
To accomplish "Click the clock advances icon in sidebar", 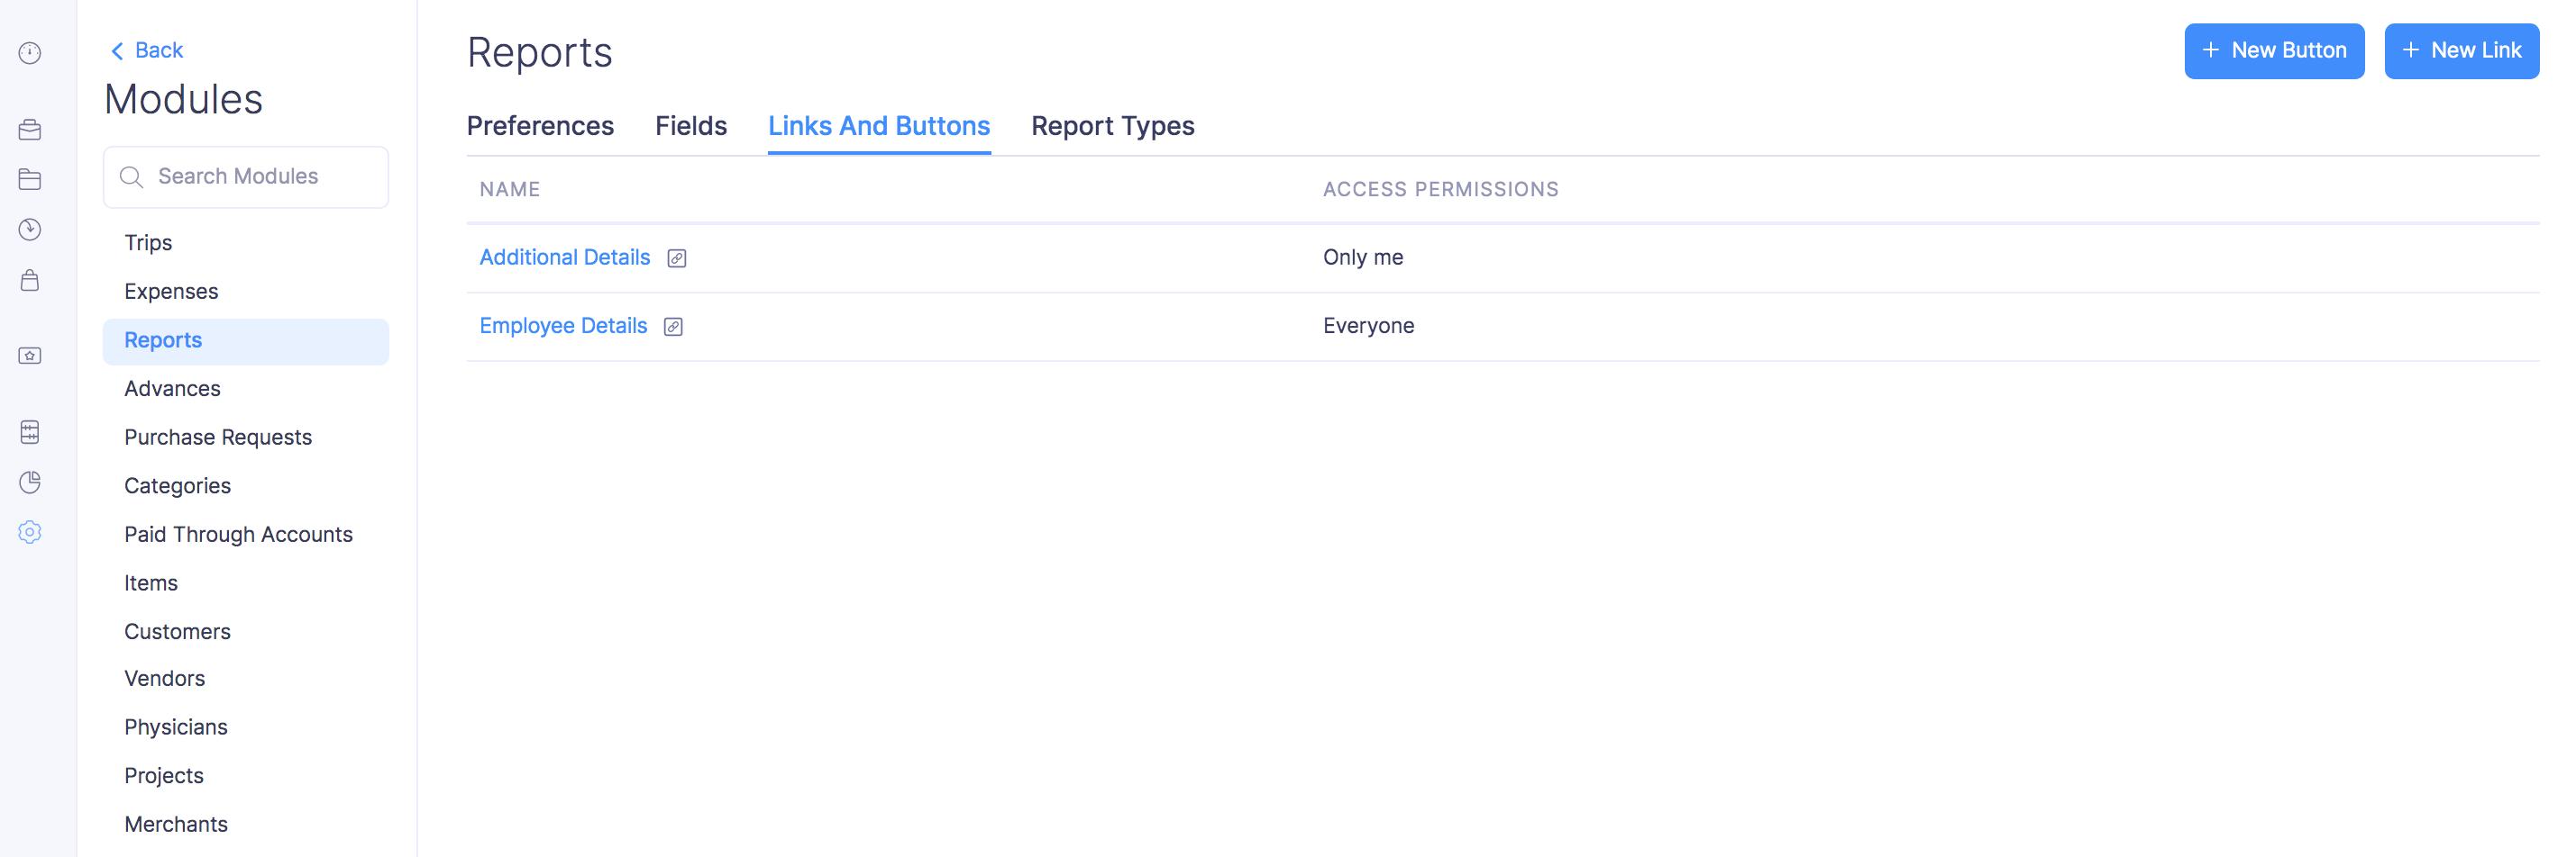I will (x=30, y=230).
